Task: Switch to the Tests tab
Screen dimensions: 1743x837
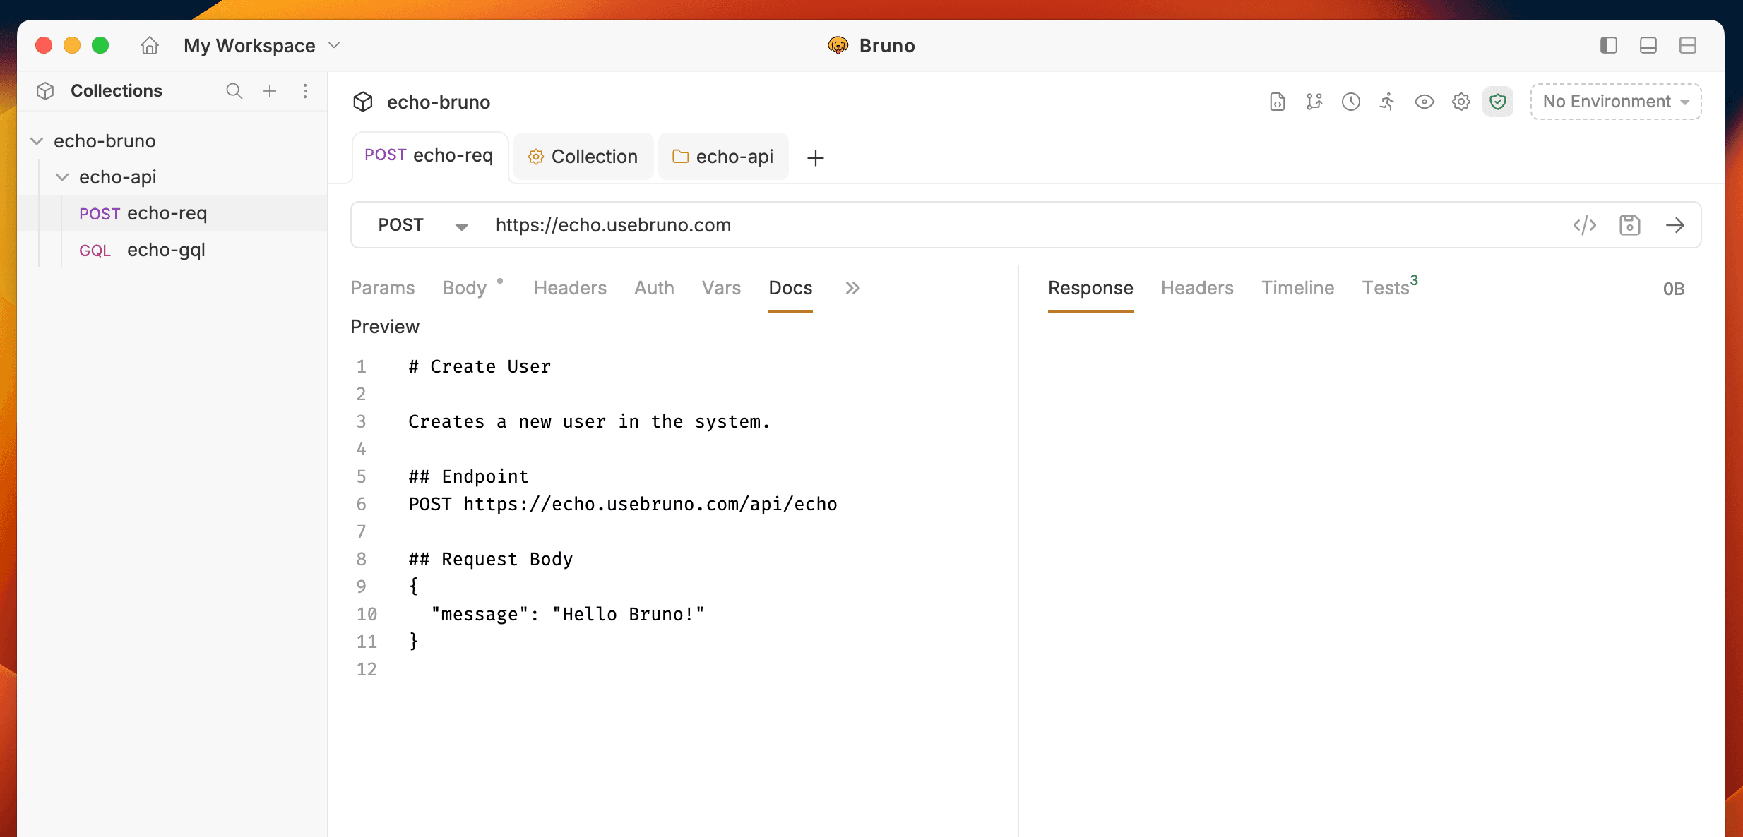Action: tap(1386, 288)
